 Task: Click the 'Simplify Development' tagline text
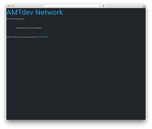click(x=16, y=19)
